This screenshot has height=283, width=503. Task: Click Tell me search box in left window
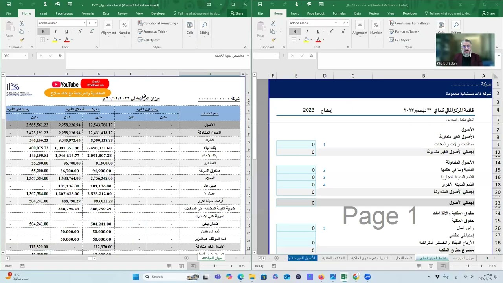point(196,13)
